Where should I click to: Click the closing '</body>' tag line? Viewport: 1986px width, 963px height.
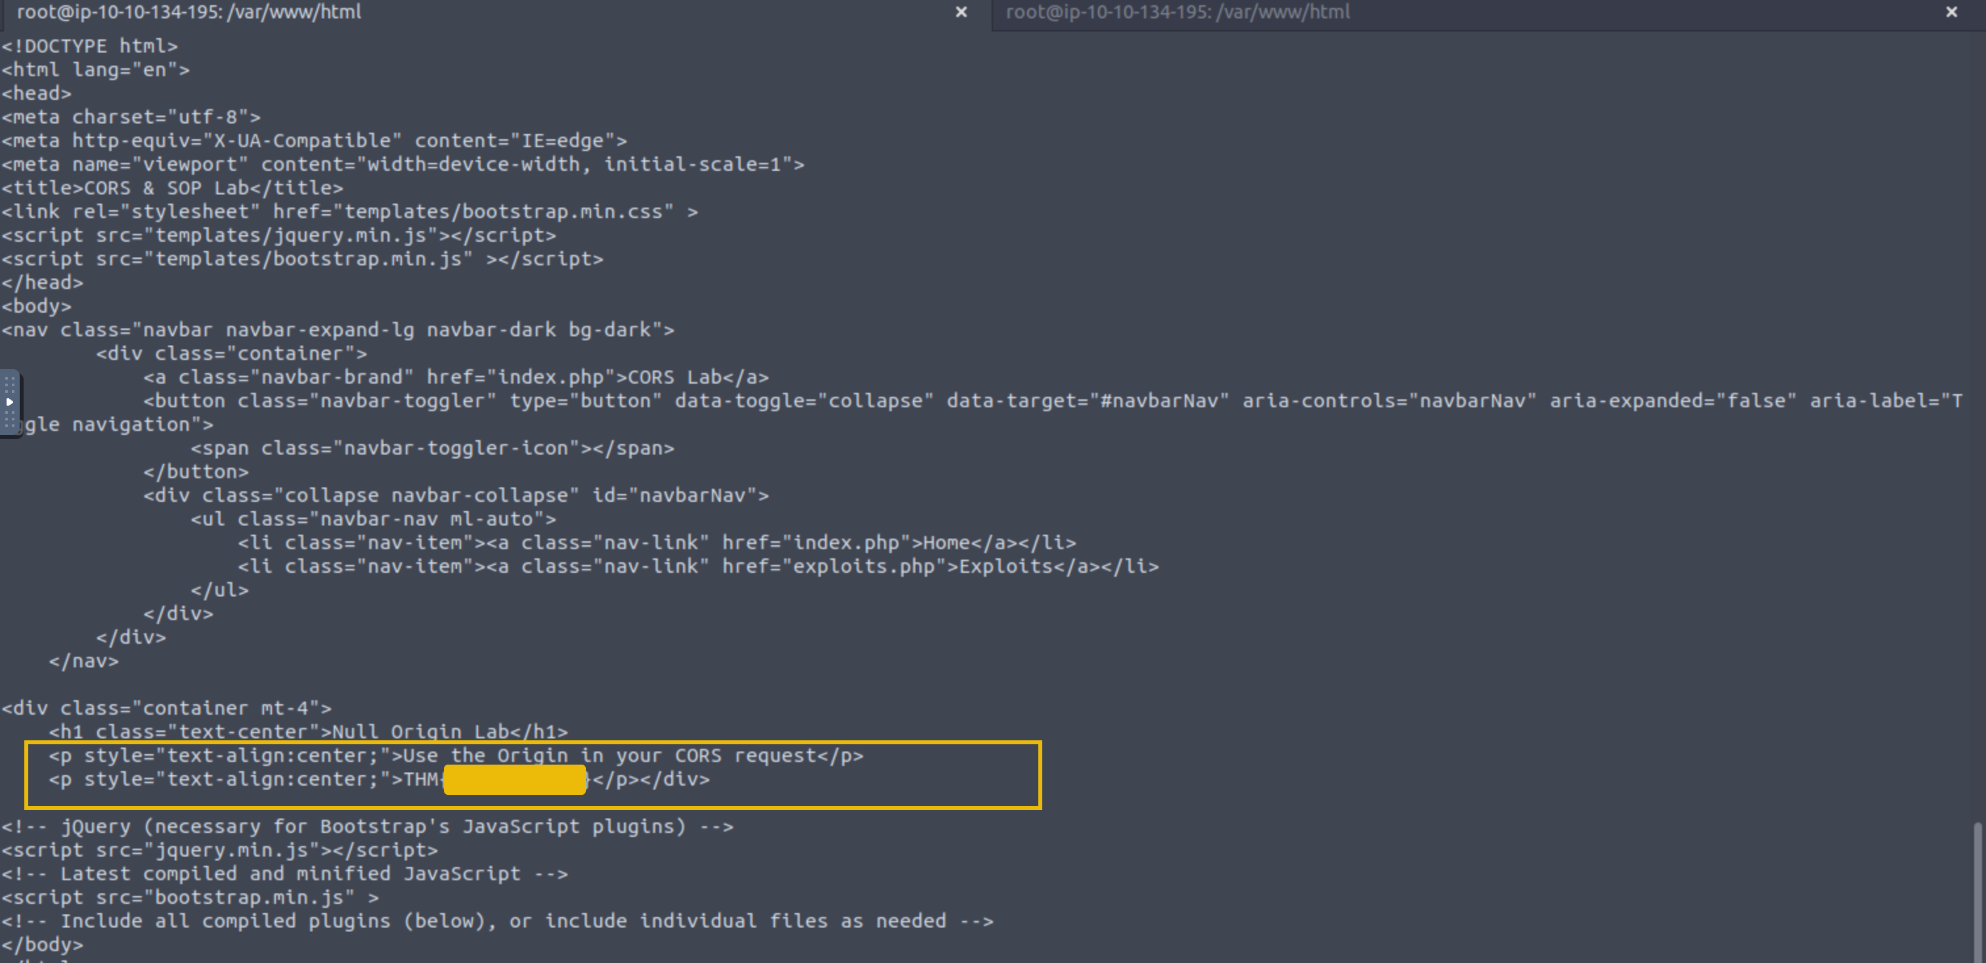(x=43, y=945)
